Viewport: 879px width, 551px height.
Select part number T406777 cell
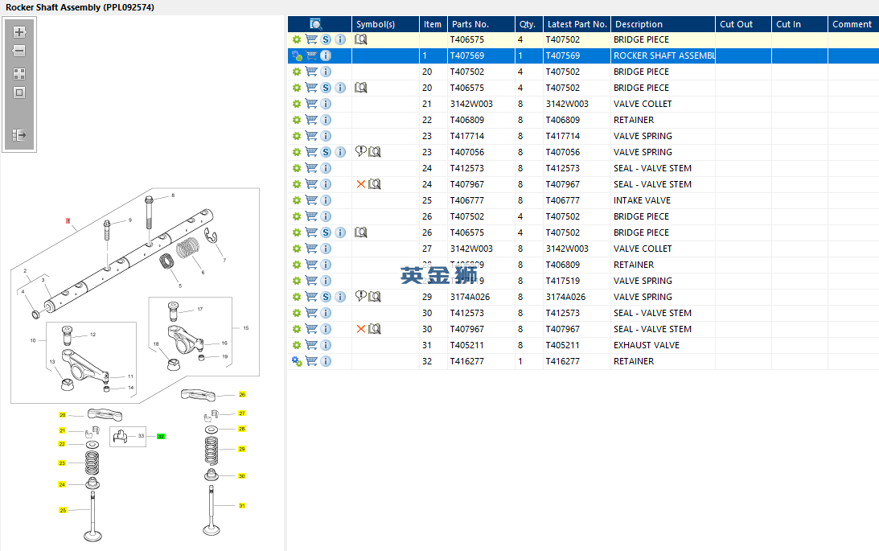(x=481, y=200)
